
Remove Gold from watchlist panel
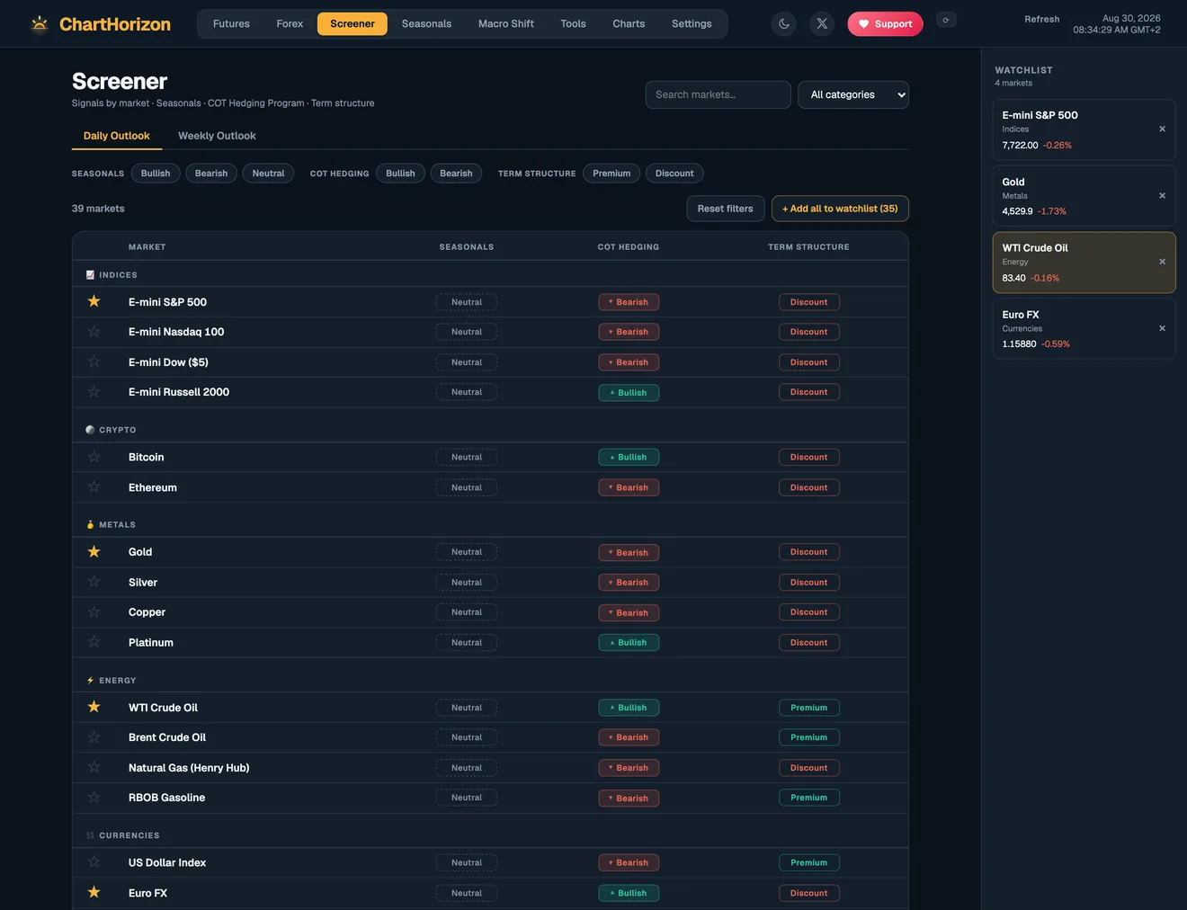[1162, 195]
